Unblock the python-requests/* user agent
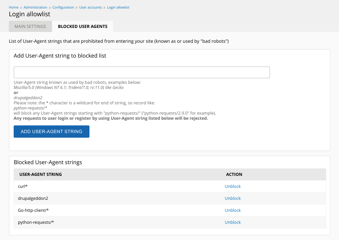The width and height of the screenshot is (339, 240). [x=233, y=222]
